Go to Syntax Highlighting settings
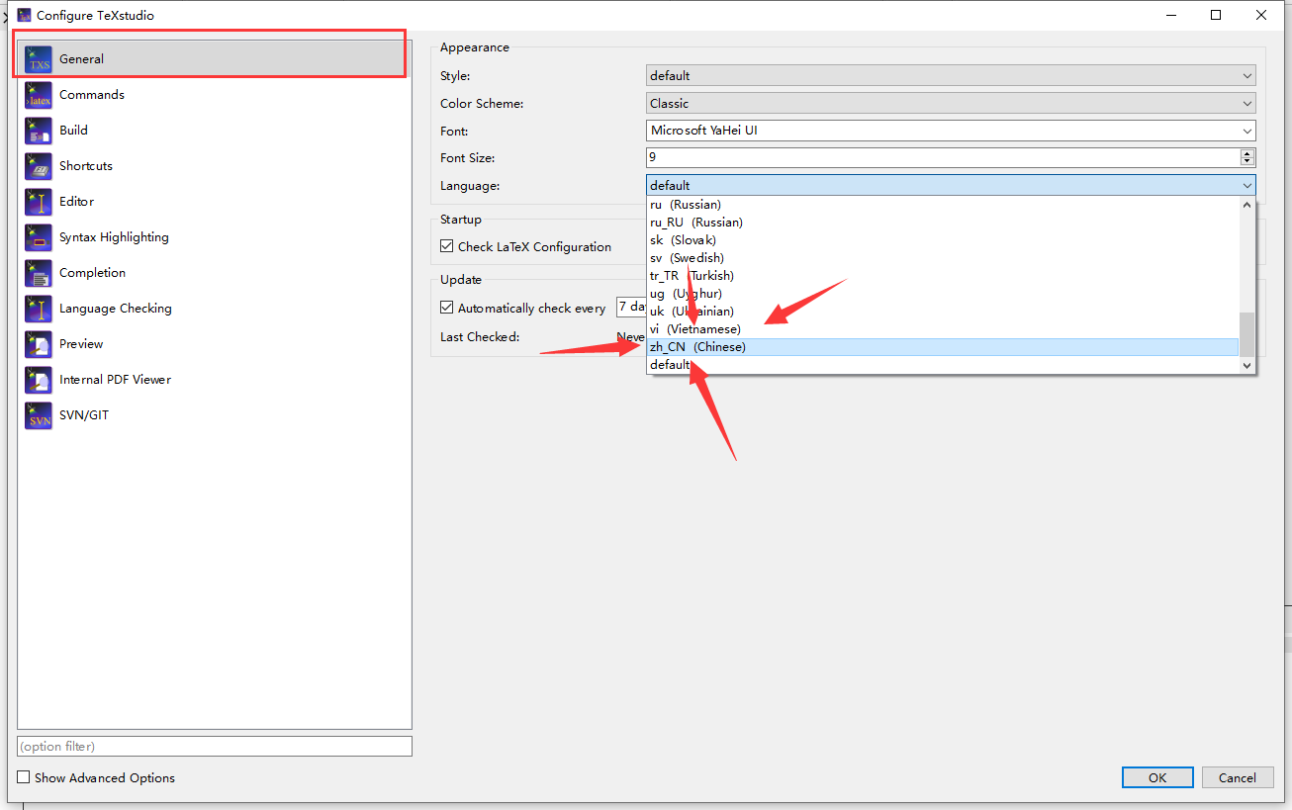The height and width of the screenshot is (810, 1292). (x=214, y=237)
